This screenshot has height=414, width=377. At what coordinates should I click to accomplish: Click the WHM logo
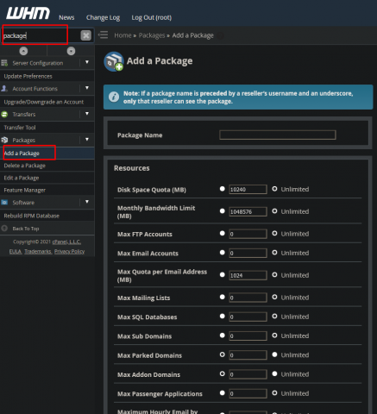[x=28, y=14]
